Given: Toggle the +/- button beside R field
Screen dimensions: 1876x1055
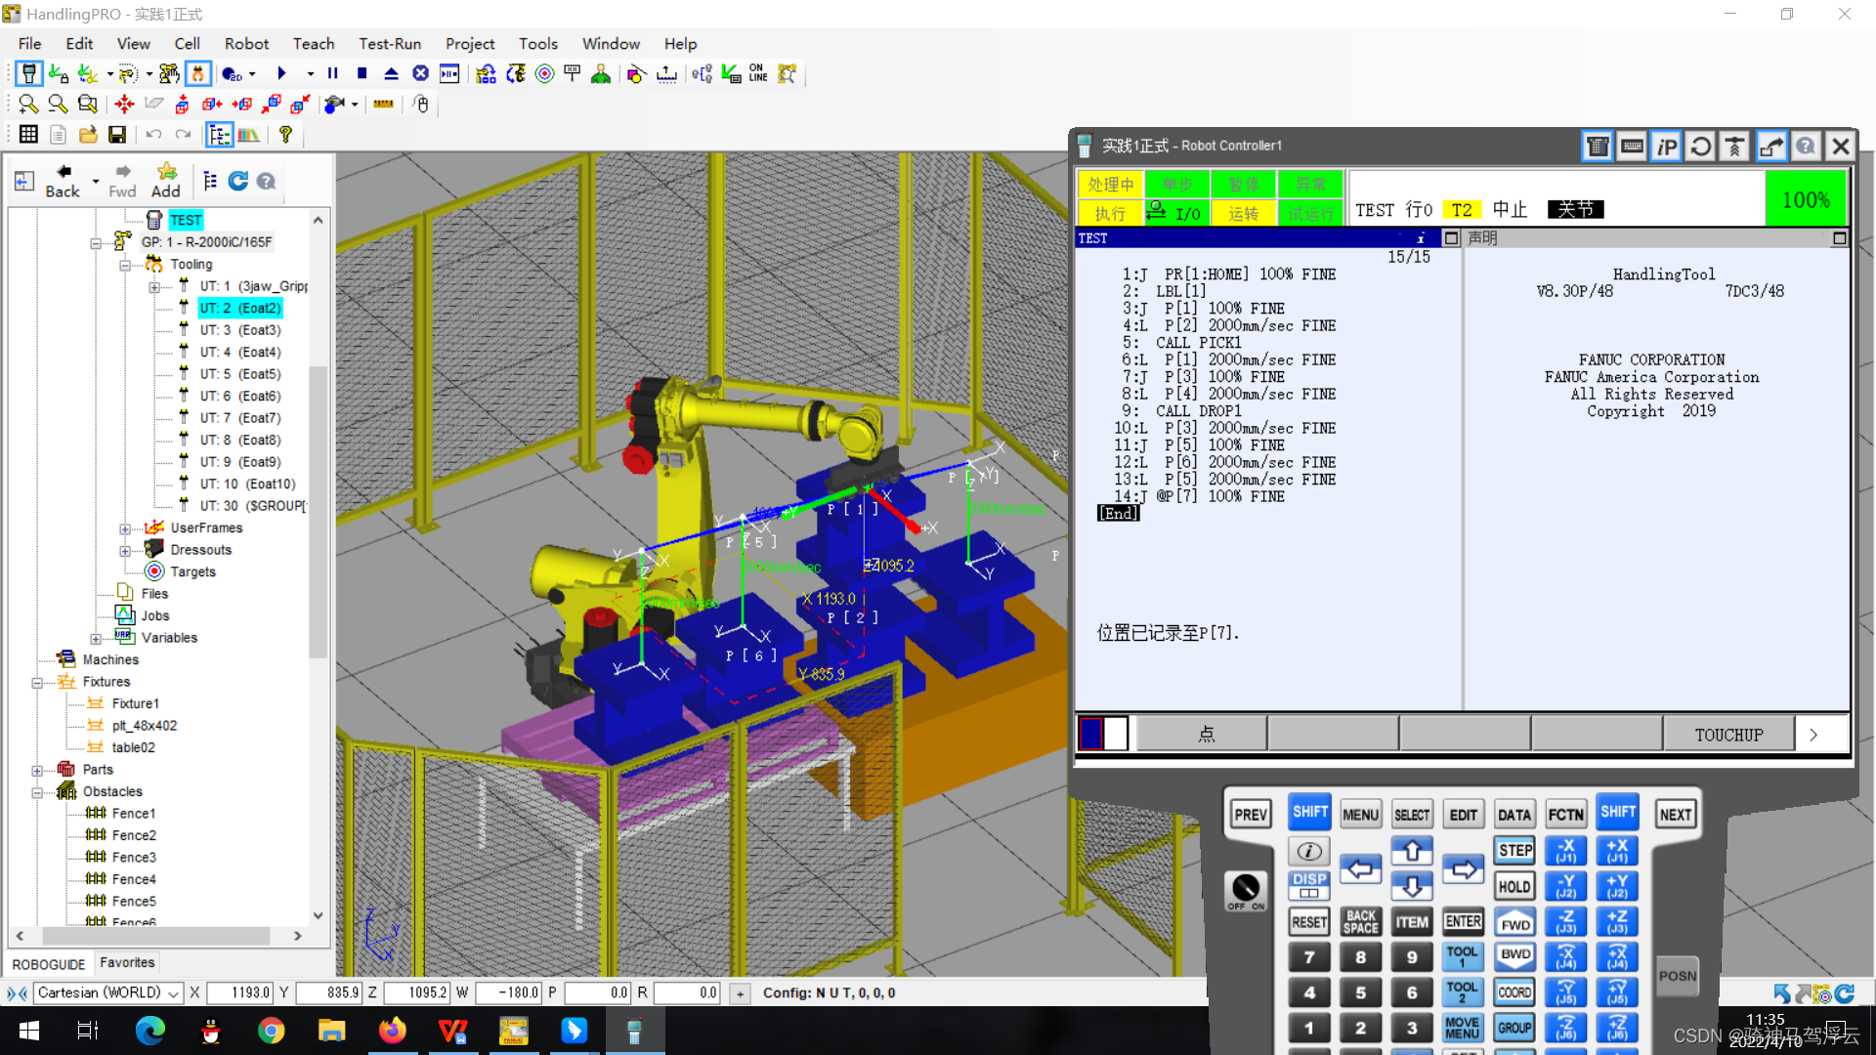Looking at the screenshot, I should [x=740, y=993].
